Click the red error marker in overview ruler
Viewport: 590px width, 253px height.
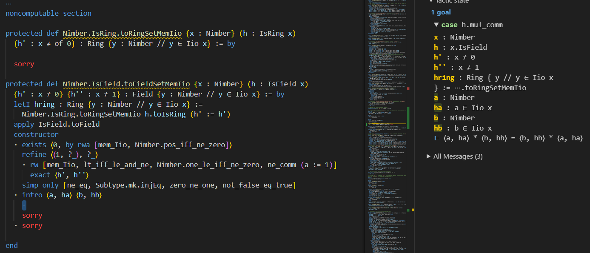tap(408, 88)
